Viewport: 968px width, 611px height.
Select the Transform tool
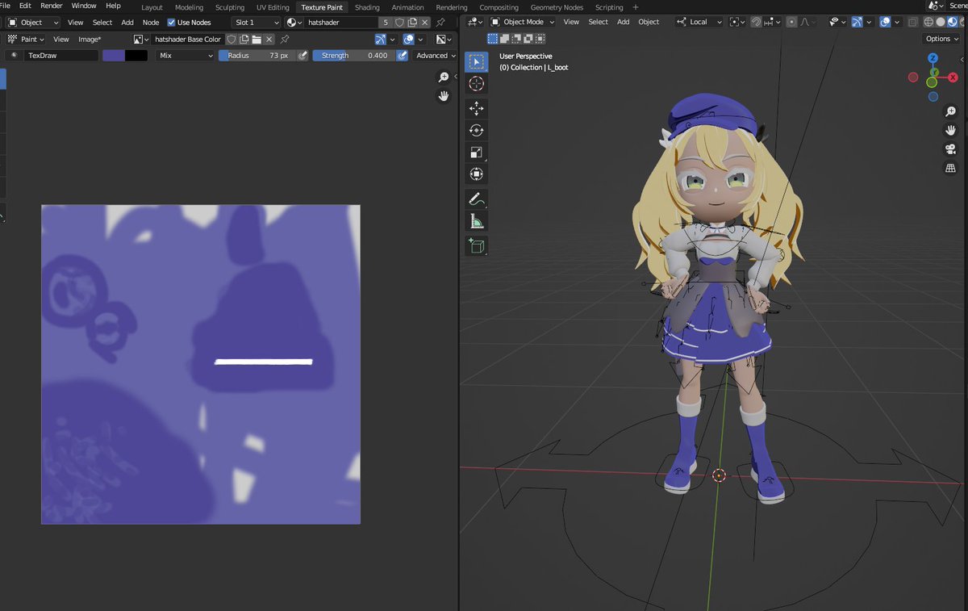pos(477,174)
